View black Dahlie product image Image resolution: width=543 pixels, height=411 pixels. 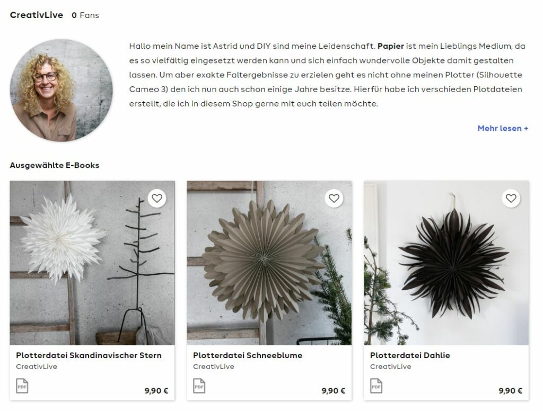pos(446,263)
